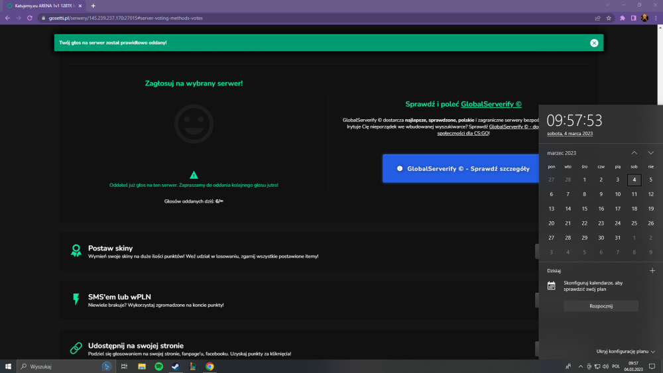Go to previous month in calendar
The image size is (663, 373).
(x=634, y=153)
